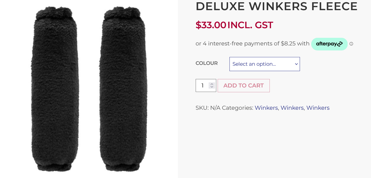This screenshot has height=178, width=371.
Task: Visit the last Winkers category link
Action: [x=318, y=108]
